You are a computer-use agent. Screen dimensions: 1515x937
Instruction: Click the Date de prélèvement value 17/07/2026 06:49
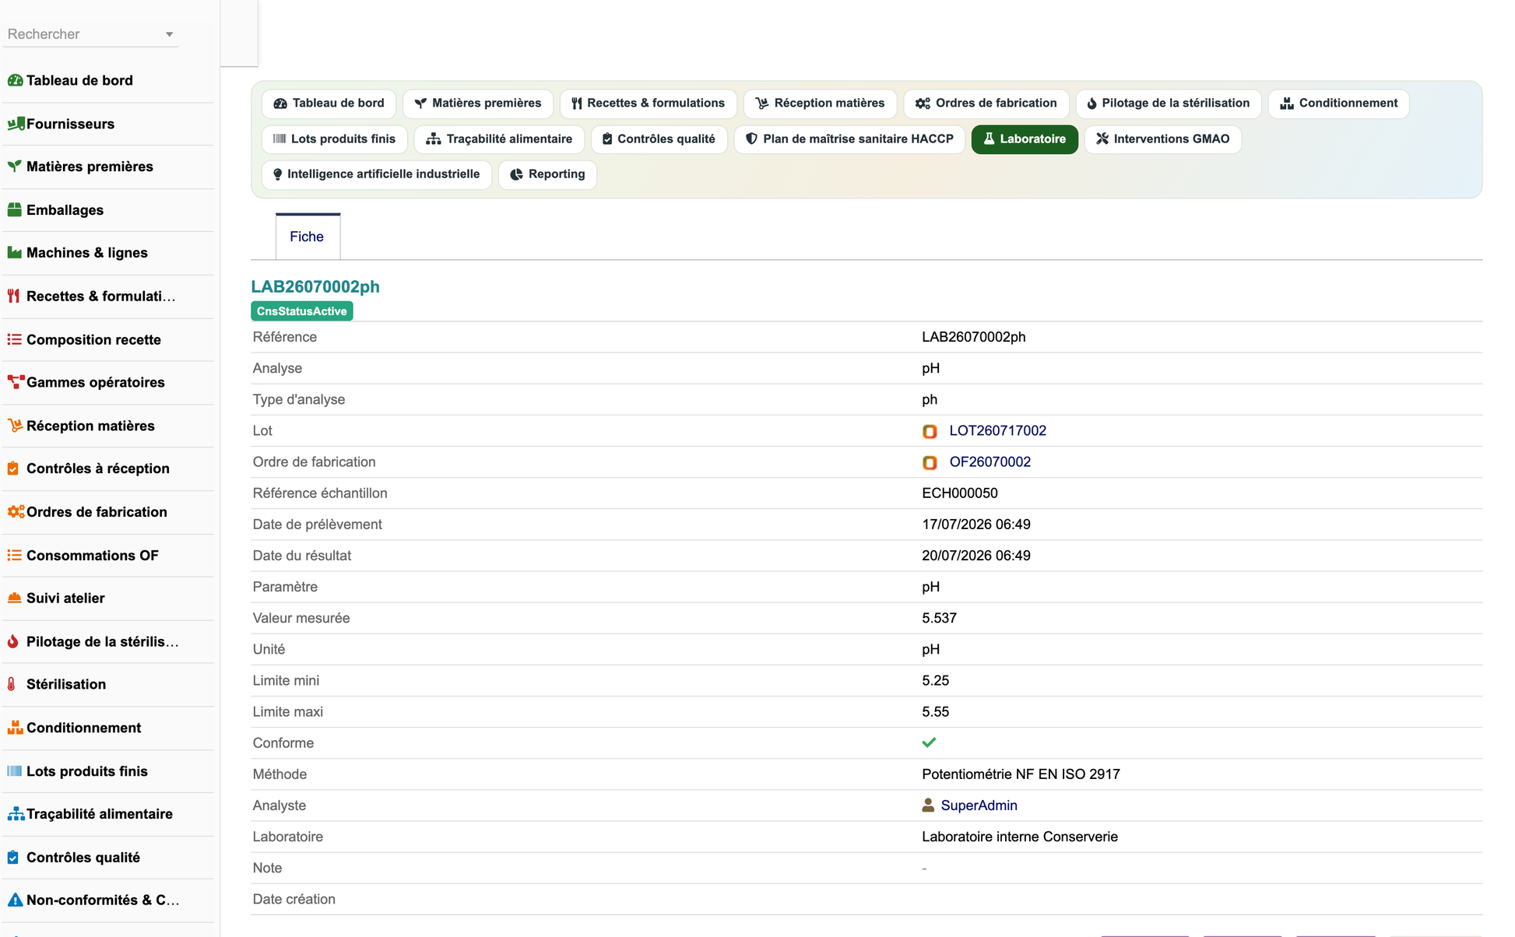coord(976,525)
